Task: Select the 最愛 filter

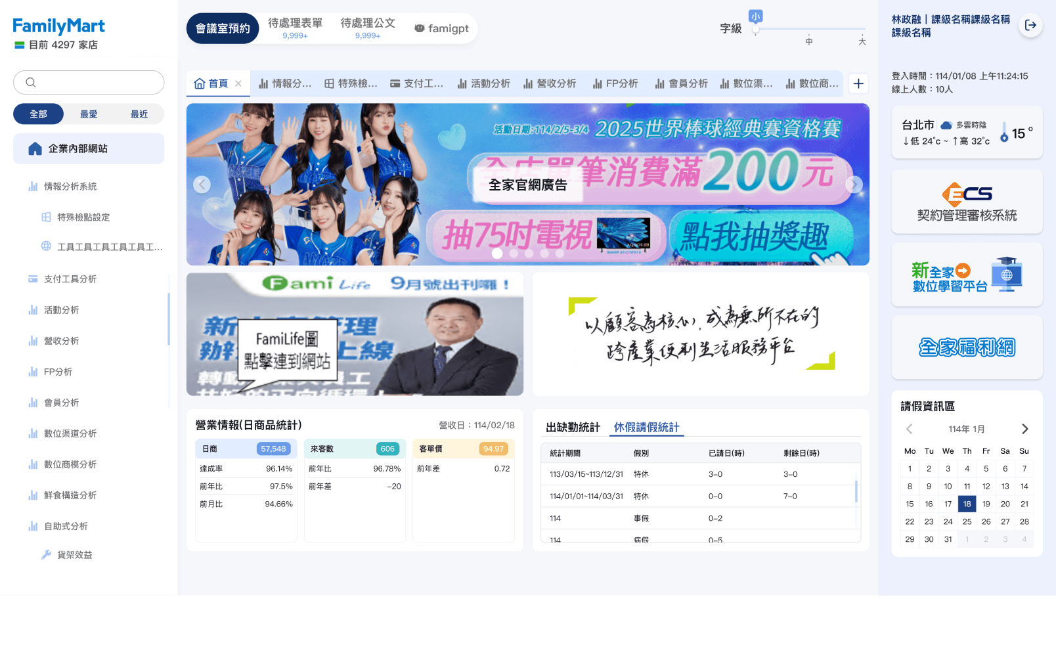Action: pos(89,114)
